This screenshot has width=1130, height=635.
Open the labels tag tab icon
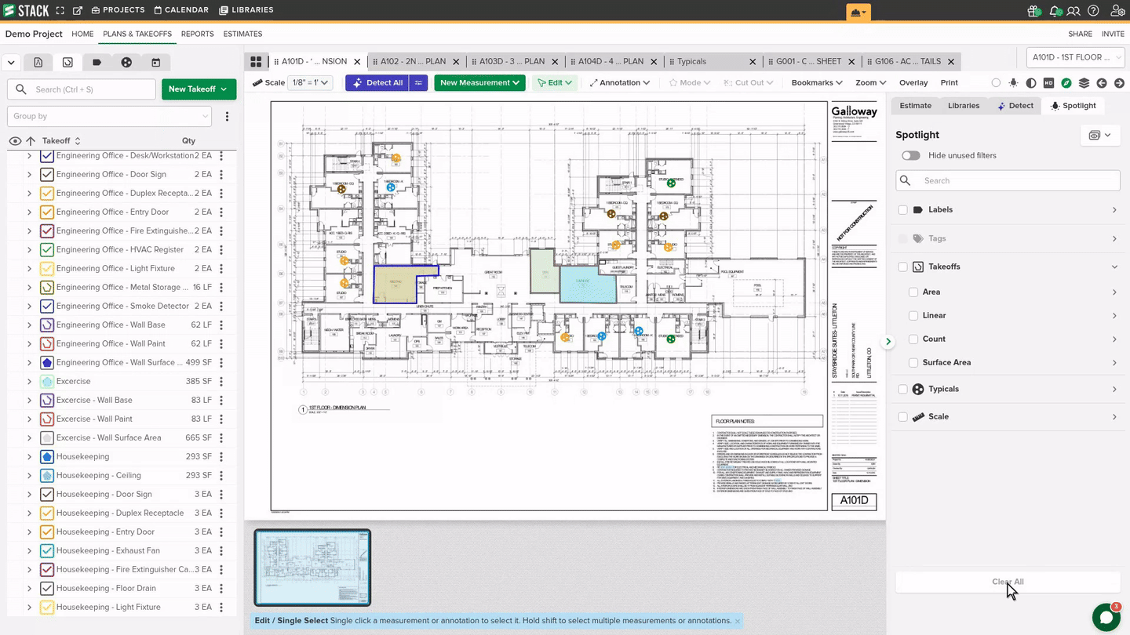pos(97,62)
